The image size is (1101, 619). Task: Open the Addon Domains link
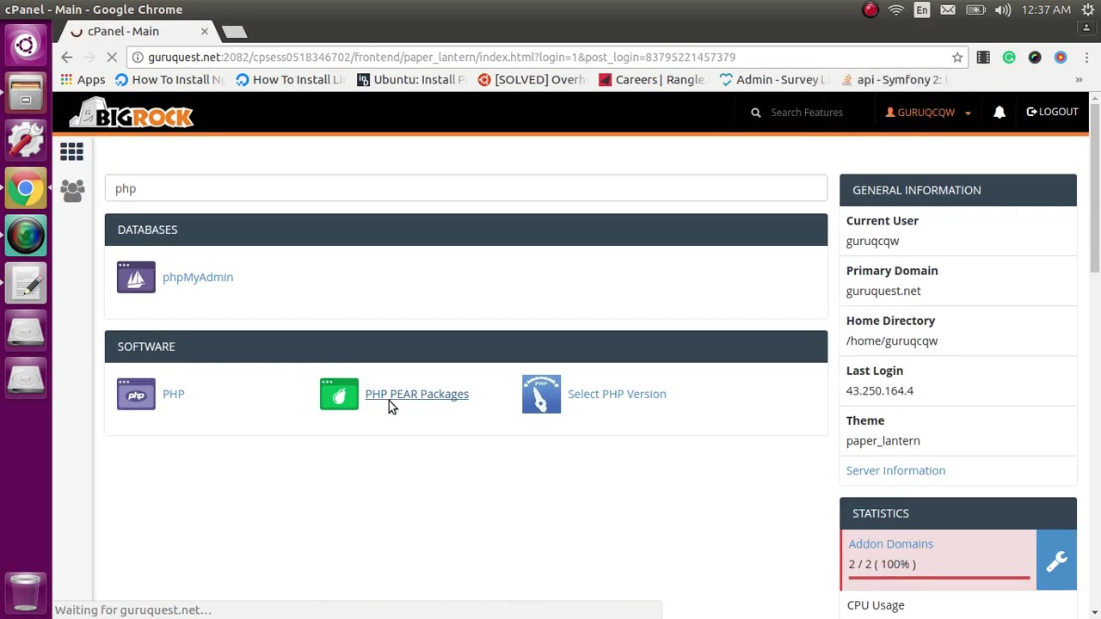(x=890, y=543)
